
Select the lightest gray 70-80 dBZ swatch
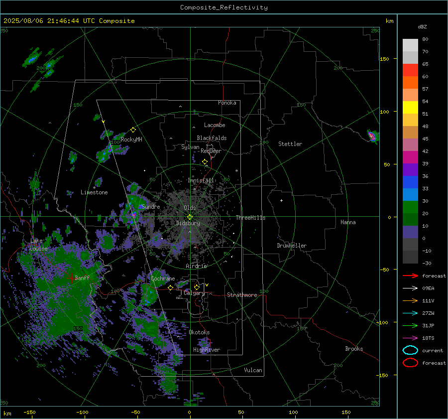[x=410, y=45]
